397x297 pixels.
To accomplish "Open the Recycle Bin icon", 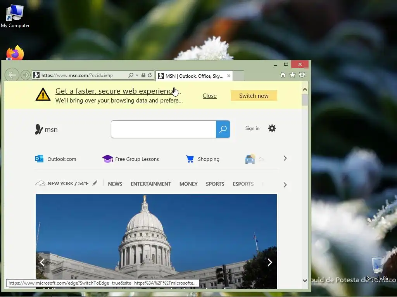I will (x=378, y=268).
